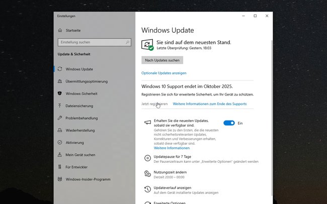Click the history icon for Updateverlauf

(147, 189)
